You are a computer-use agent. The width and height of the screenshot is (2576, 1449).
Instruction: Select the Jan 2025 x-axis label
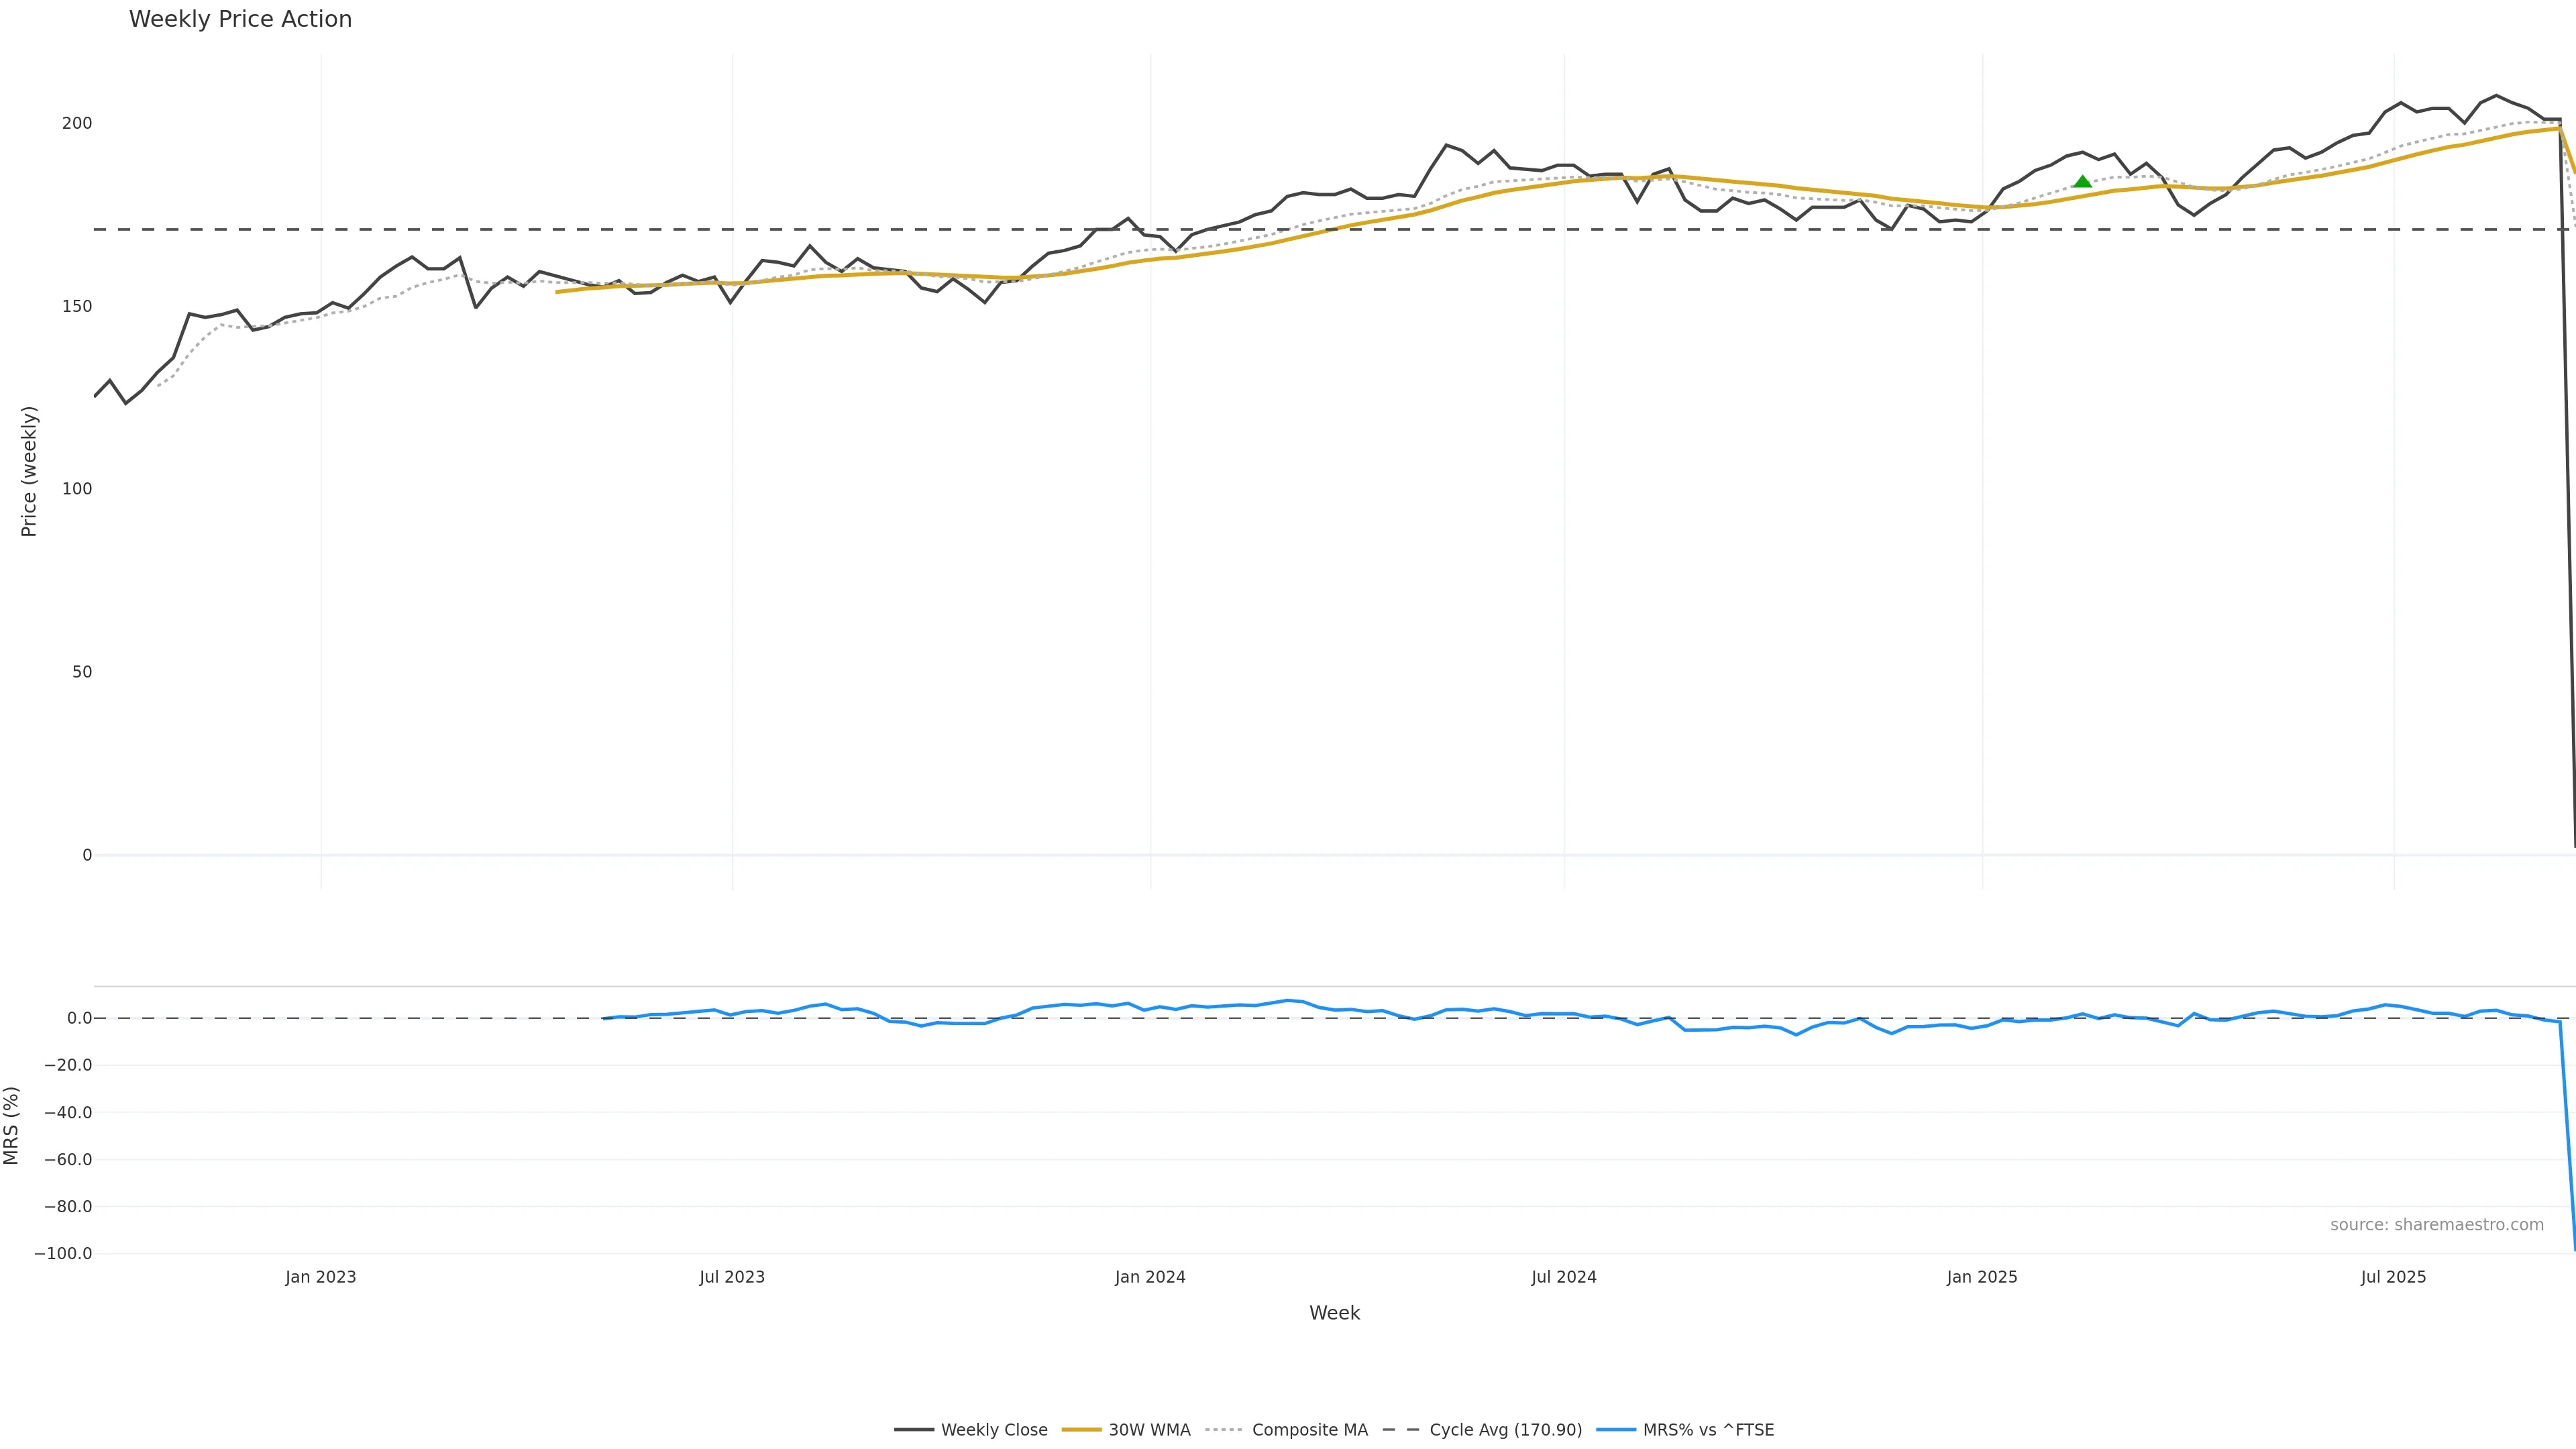coord(1982,1277)
